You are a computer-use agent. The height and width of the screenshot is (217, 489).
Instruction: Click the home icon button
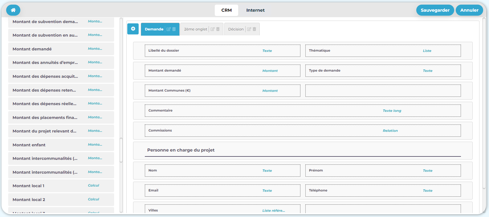point(13,10)
